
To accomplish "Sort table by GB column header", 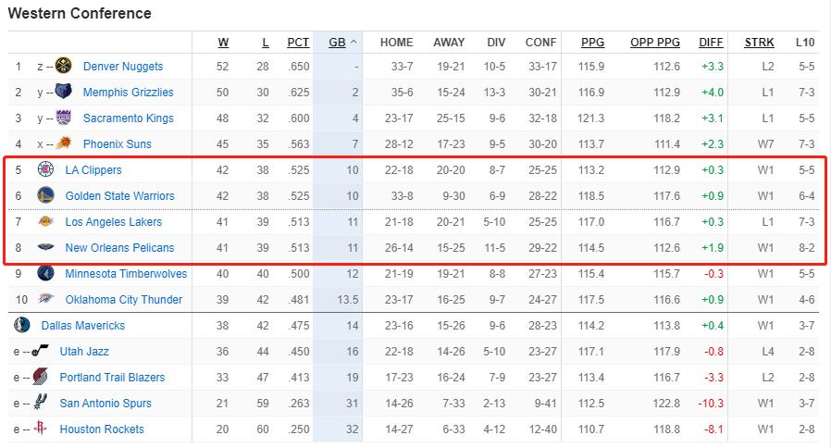I will pos(336,43).
